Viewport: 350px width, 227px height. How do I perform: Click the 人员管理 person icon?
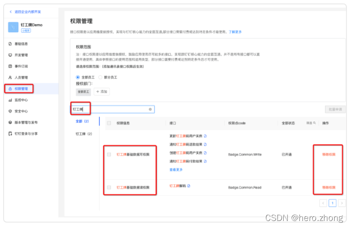10,78
